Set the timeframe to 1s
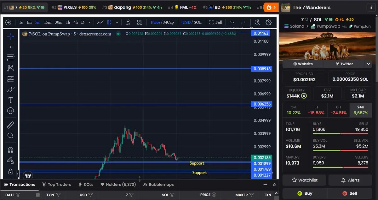 pyautogui.click(x=21, y=22)
